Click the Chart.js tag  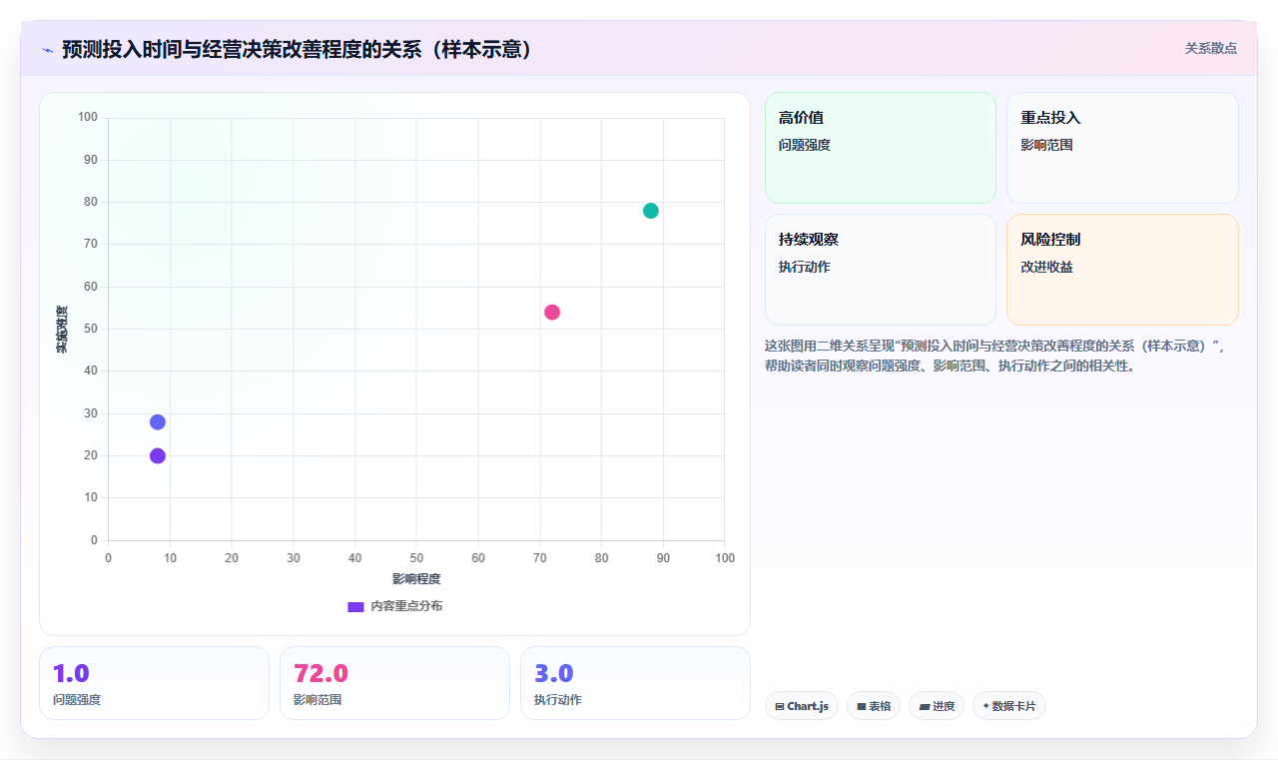802,706
